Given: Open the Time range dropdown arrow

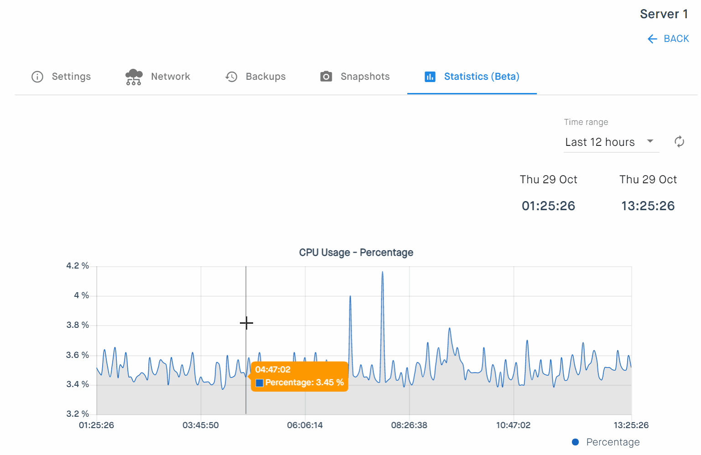Looking at the screenshot, I should coord(650,141).
